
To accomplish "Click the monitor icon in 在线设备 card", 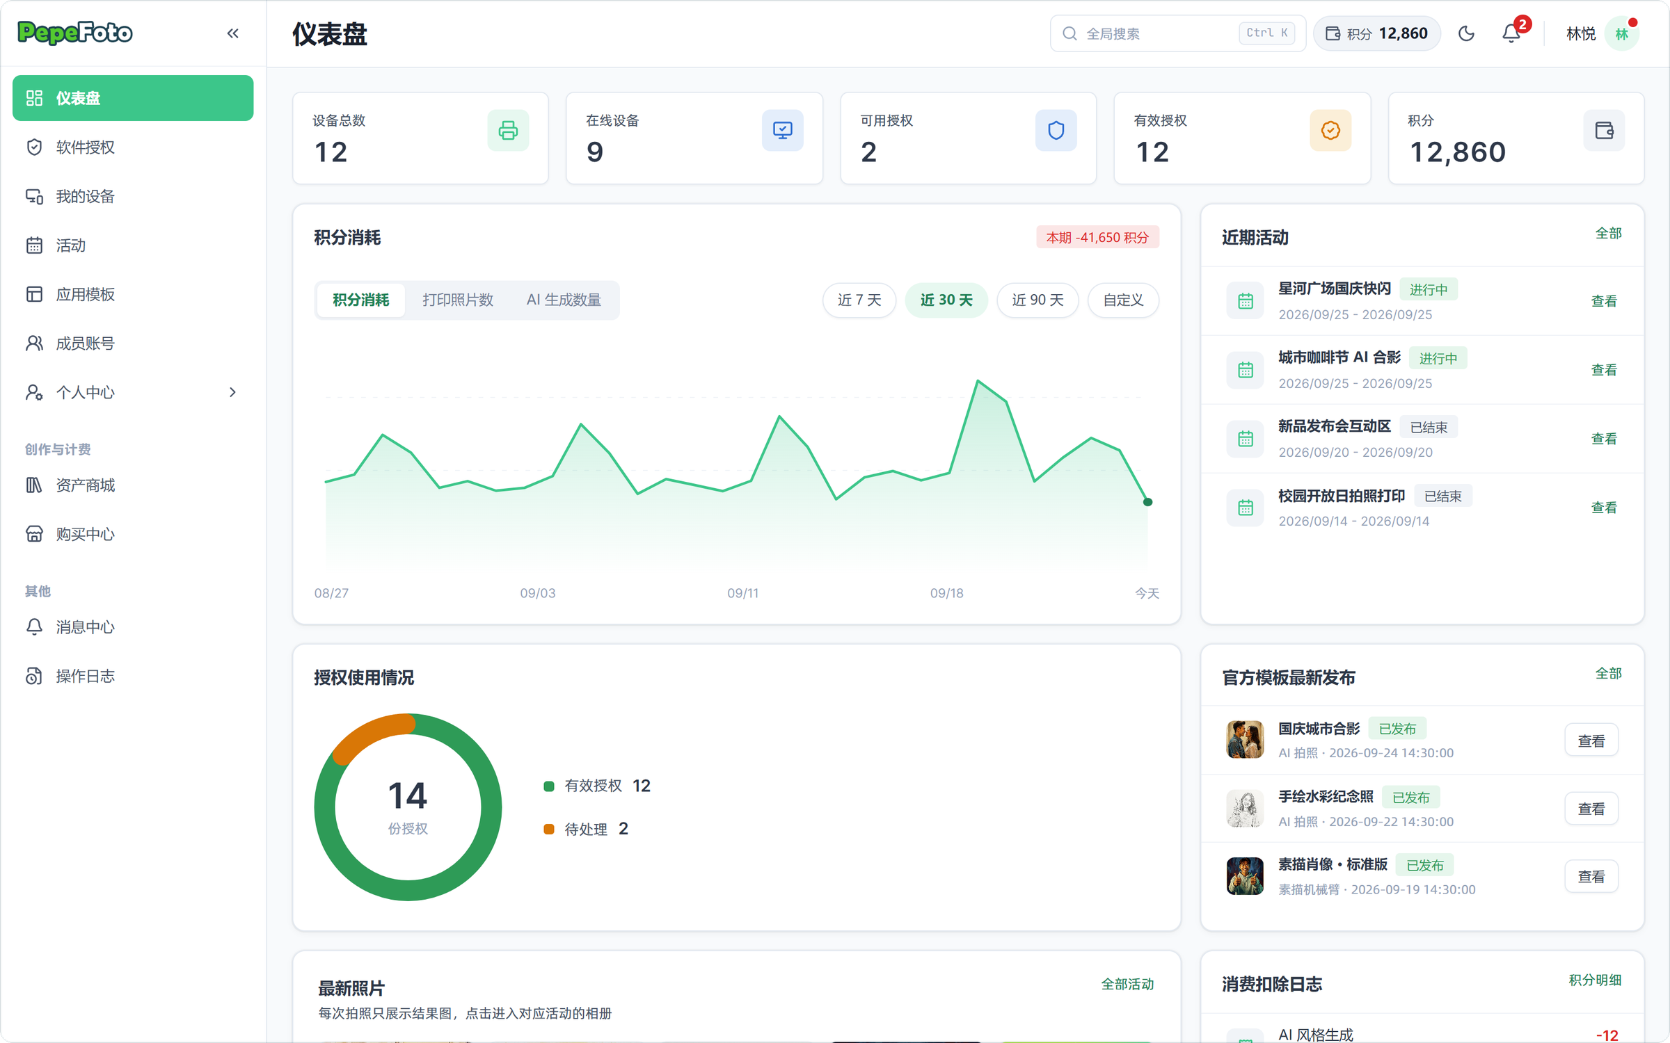I will (782, 130).
